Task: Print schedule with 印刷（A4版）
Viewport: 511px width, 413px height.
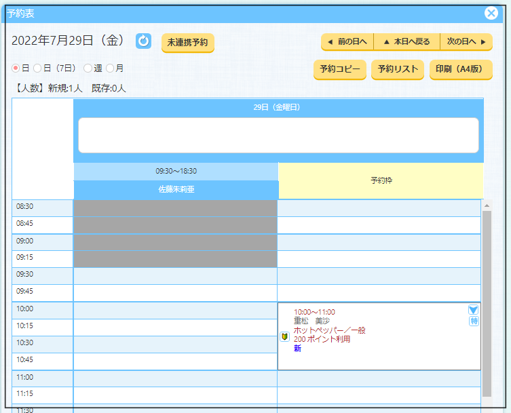Action: [460, 69]
